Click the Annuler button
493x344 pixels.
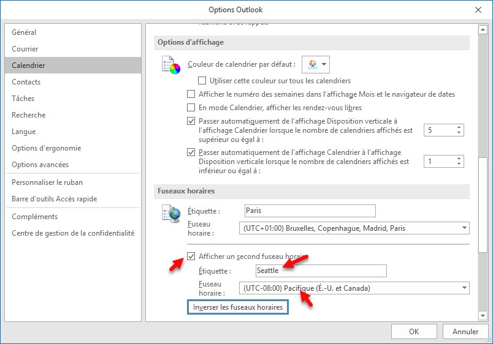(x=465, y=331)
